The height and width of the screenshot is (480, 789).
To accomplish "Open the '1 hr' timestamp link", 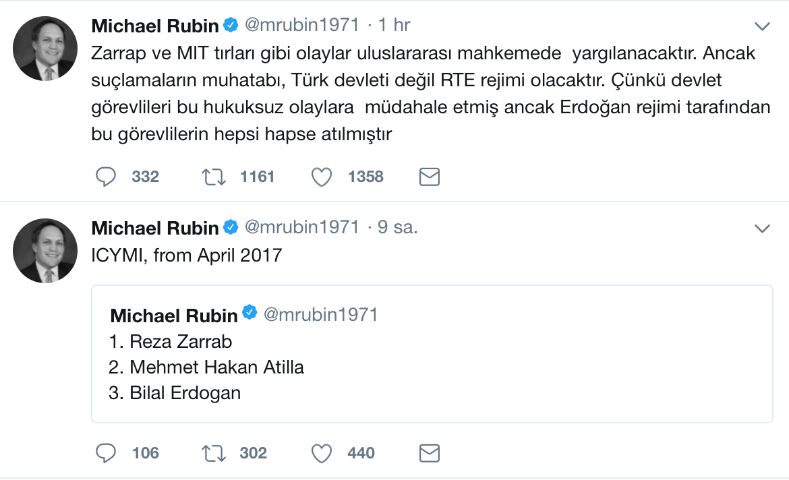I will click(x=394, y=26).
